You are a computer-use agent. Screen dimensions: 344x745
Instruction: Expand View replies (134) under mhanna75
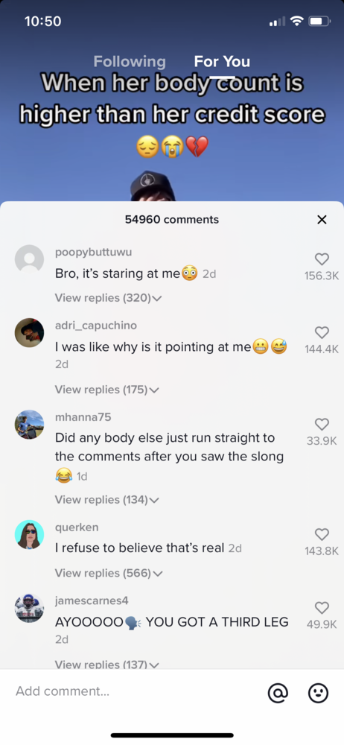click(107, 500)
